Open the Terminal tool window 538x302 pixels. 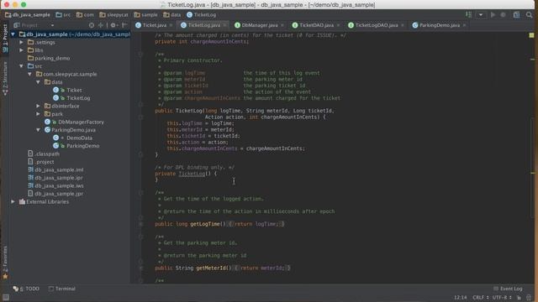(61, 289)
